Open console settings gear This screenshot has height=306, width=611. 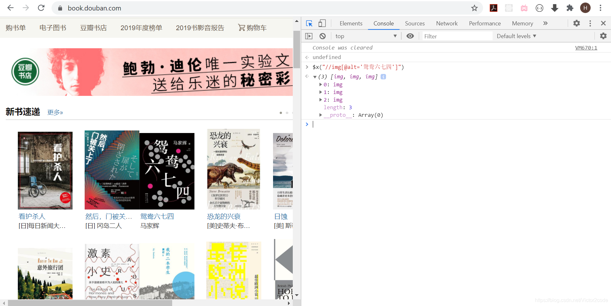pos(603,36)
